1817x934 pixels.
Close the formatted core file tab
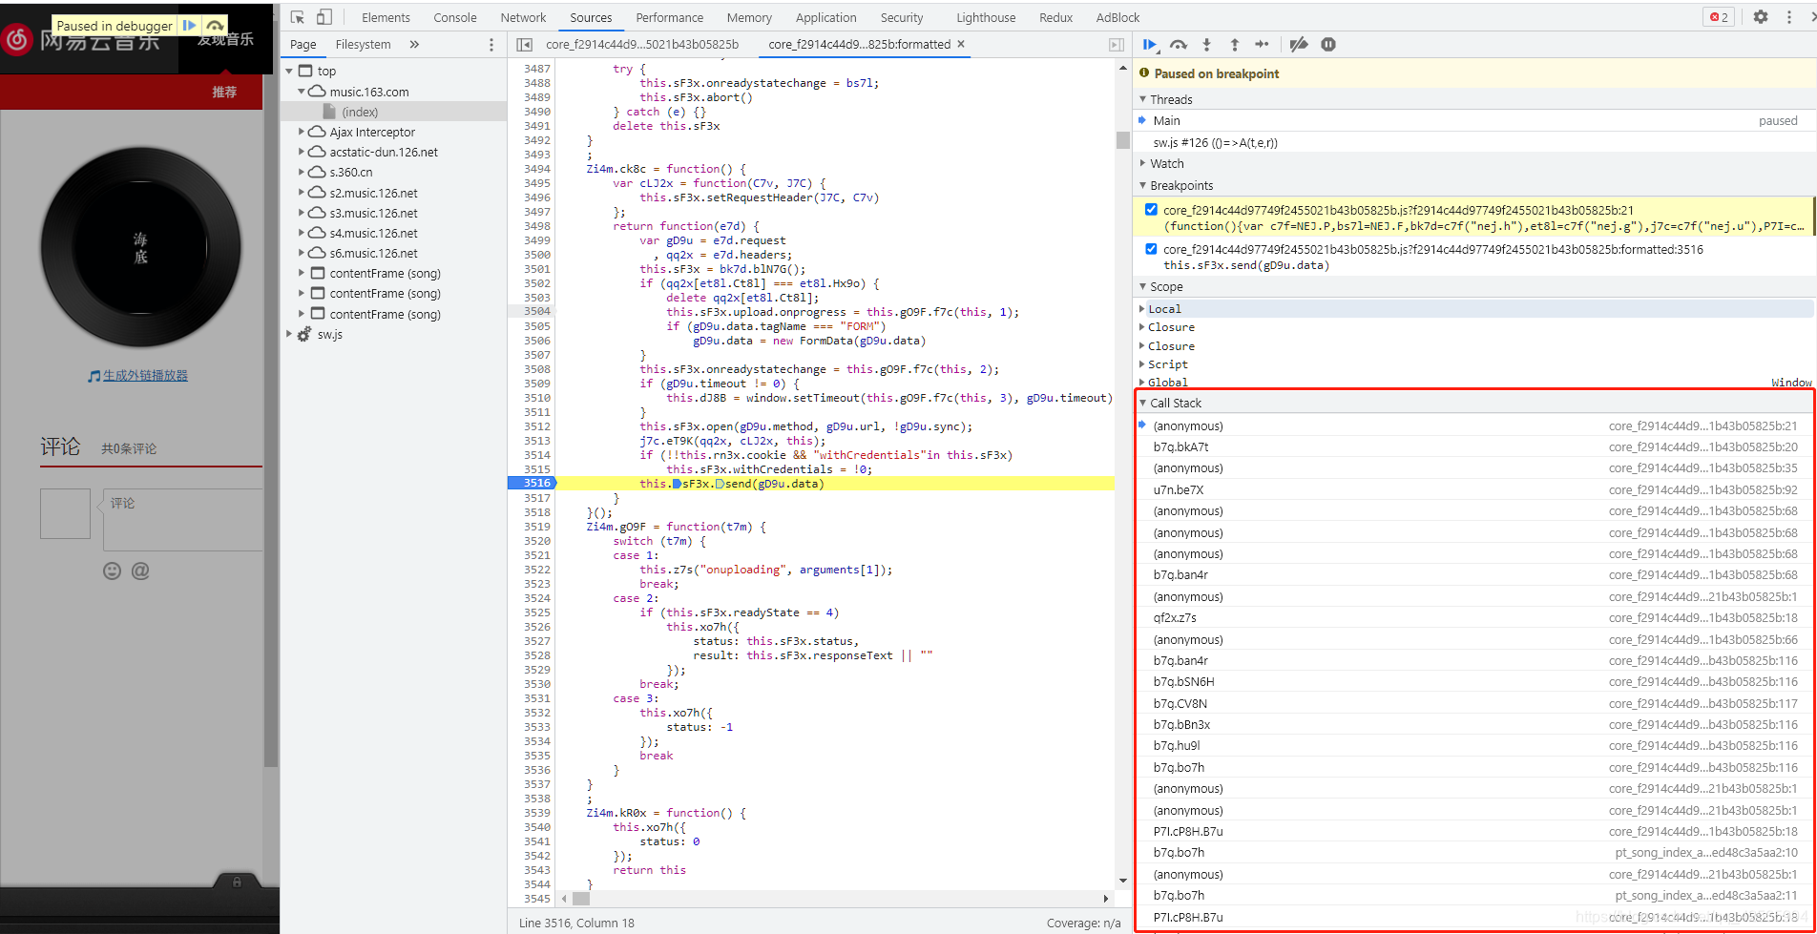961,44
